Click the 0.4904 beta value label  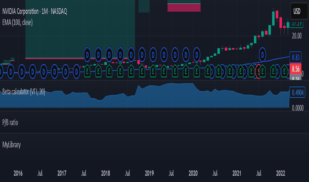point(297,92)
